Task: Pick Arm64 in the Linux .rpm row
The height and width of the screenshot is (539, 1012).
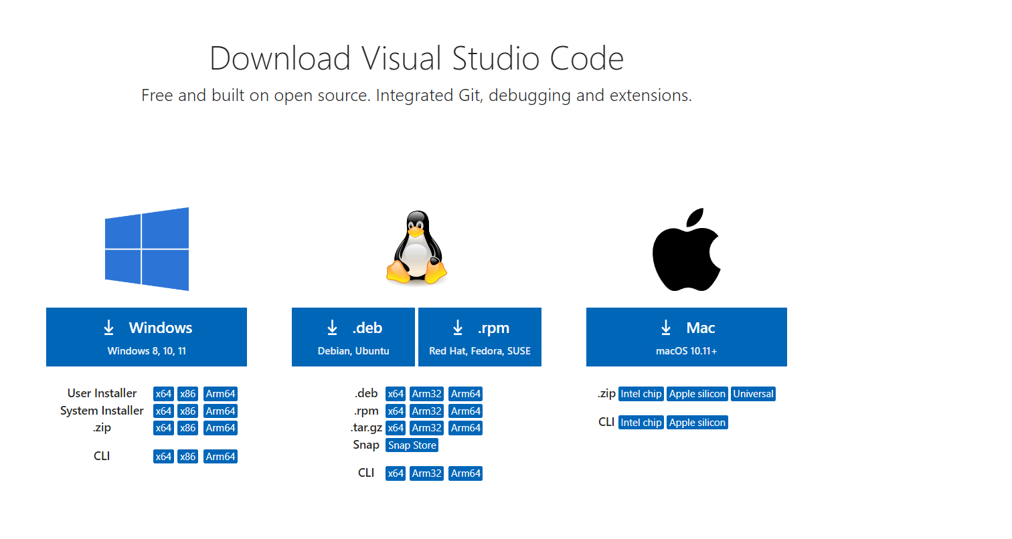Action: point(466,411)
